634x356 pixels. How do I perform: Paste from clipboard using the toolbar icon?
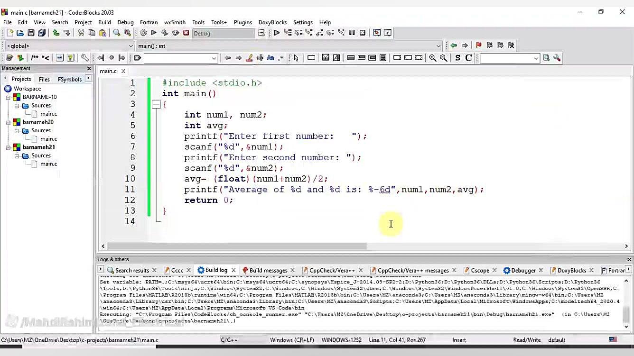click(x=103, y=33)
